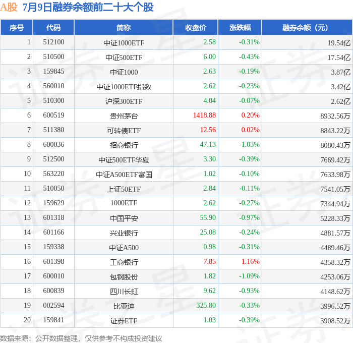Click change value 1.16%
This screenshot has width=353, height=343.
pos(250,261)
